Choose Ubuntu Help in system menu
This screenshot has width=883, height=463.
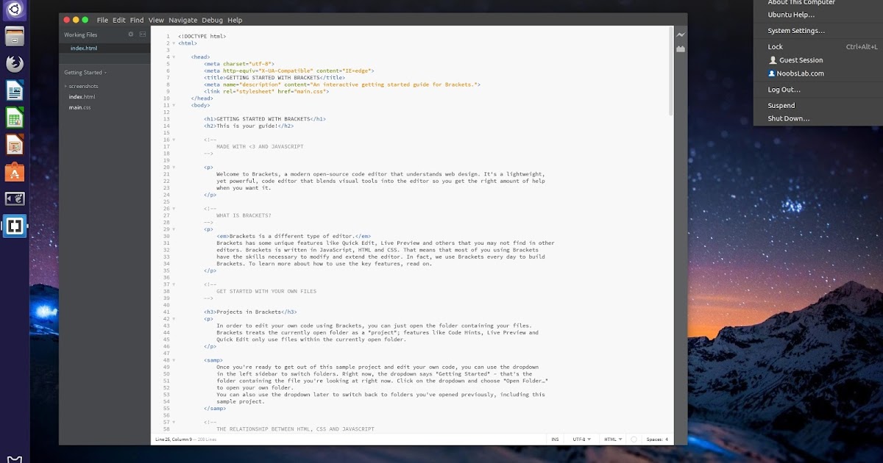[791, 15]
